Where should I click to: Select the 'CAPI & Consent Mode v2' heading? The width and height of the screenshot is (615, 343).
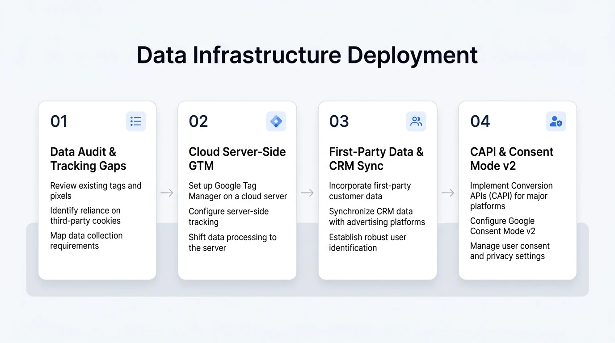[512, 159]
